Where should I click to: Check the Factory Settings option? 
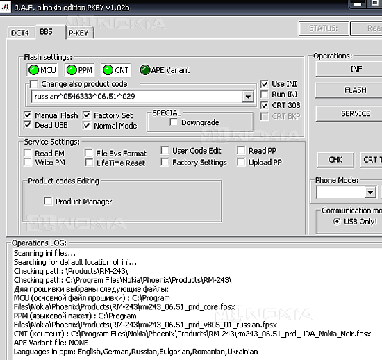[x=165, y=163]
